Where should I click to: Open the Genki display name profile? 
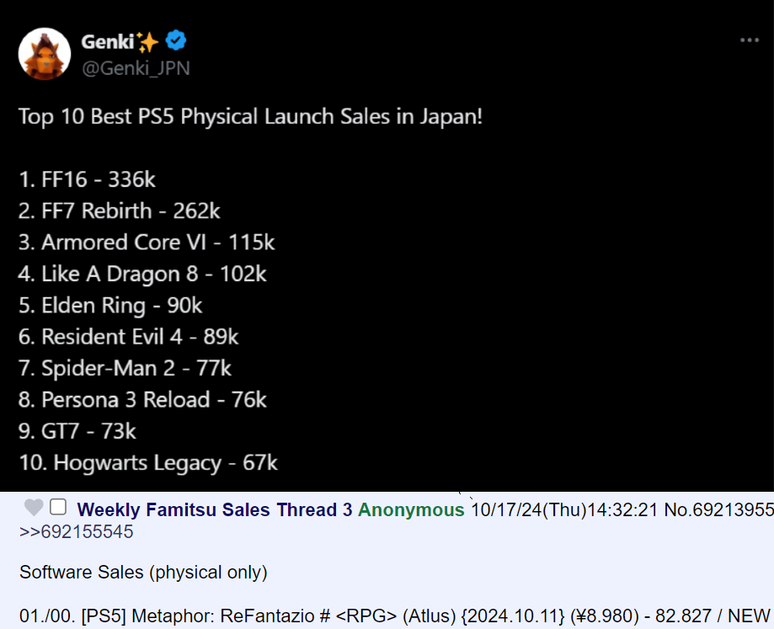109,40
